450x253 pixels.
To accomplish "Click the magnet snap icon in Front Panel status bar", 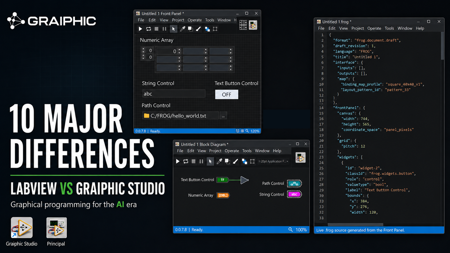I will [x=237, y=131].
